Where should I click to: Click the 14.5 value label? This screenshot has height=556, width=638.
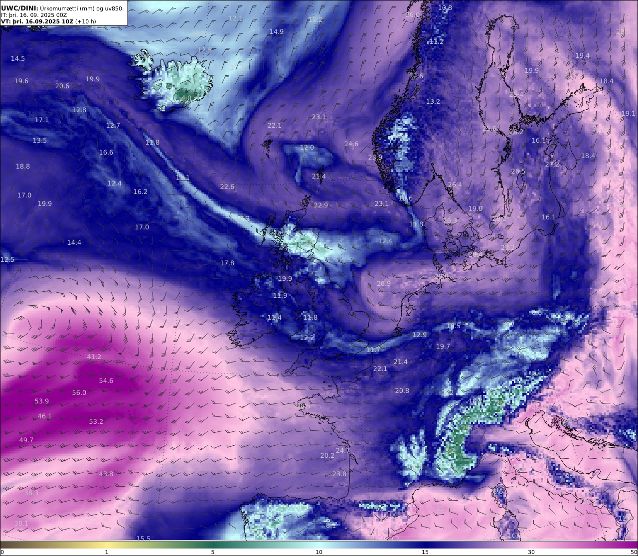pyautogui.click(x=18, y=58)
